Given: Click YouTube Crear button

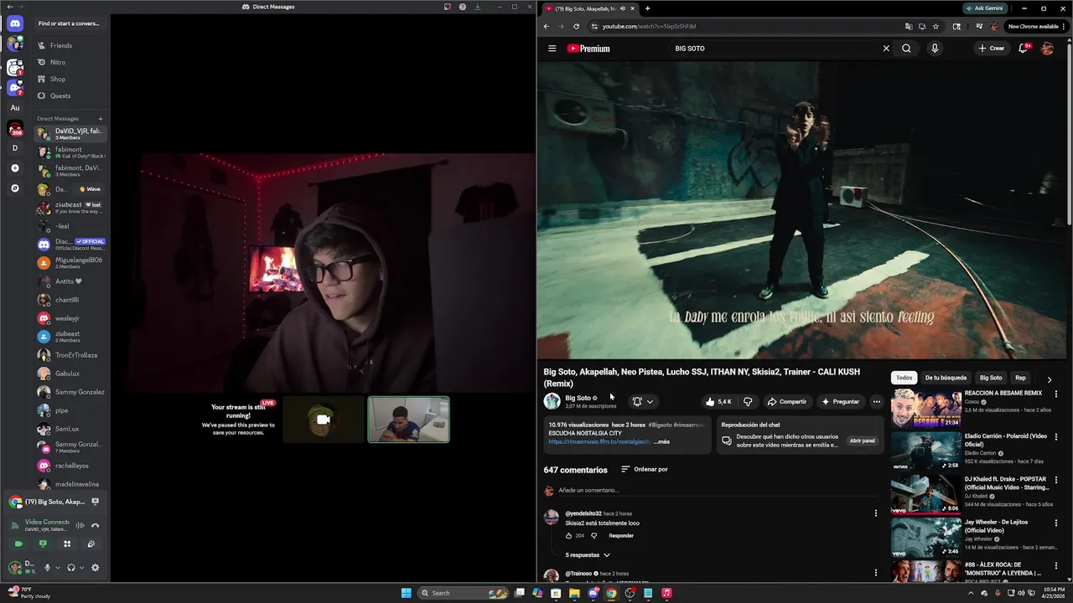Looking at the screenshot, I should click(991, 49).
